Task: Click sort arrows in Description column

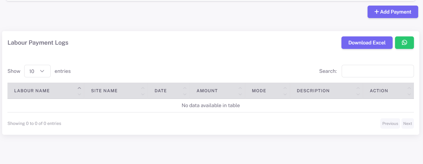Action: 358,91
